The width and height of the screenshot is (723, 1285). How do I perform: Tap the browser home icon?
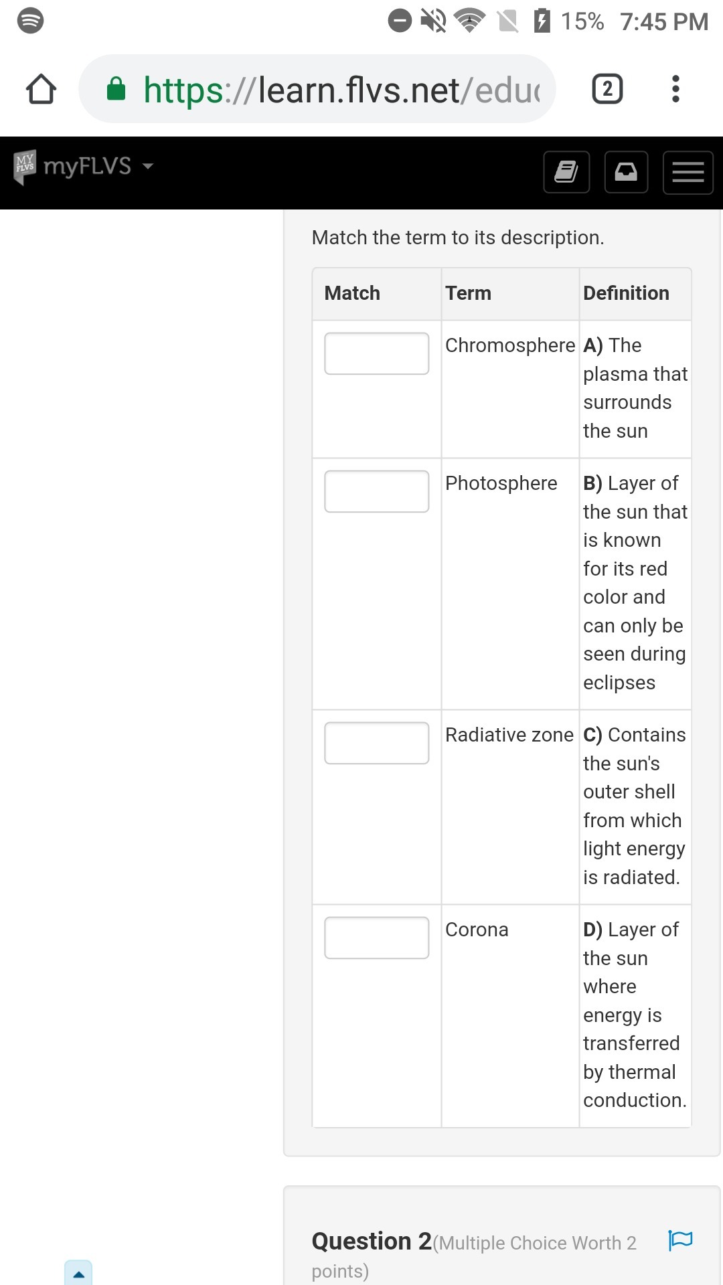pos(41,89)
